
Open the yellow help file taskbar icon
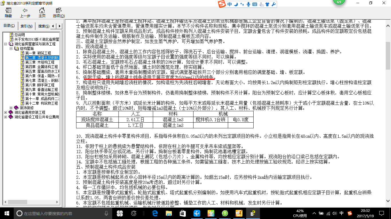[253, 213]
